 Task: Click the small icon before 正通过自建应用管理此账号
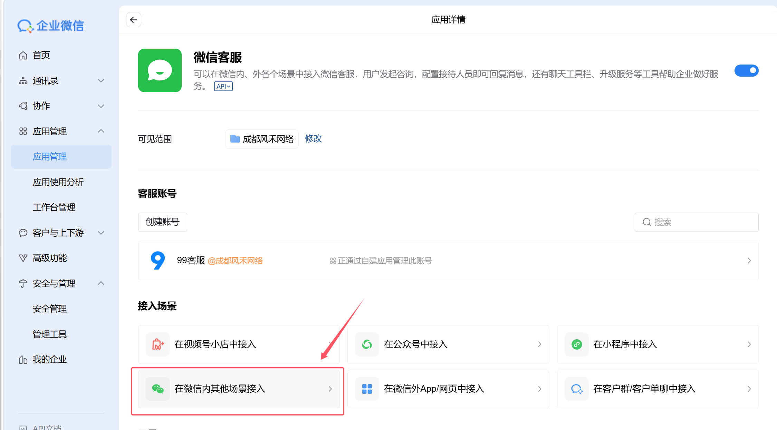pyautogui.click(x=333, y=261)
